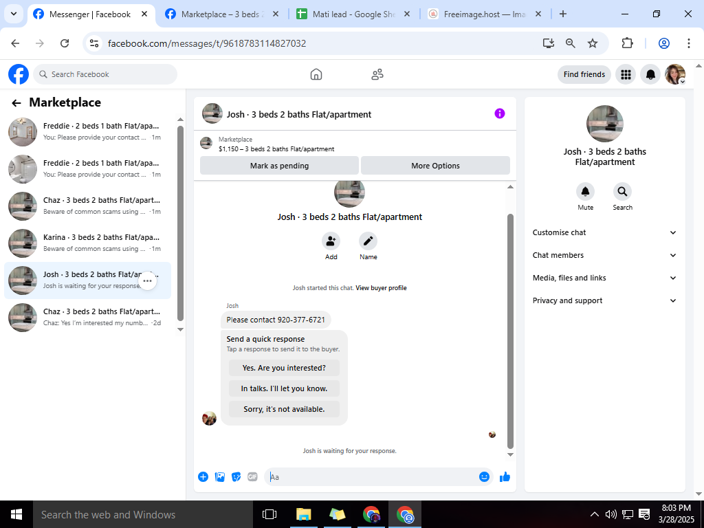
Task: Click the Find friends button
Action: [584, 74]
